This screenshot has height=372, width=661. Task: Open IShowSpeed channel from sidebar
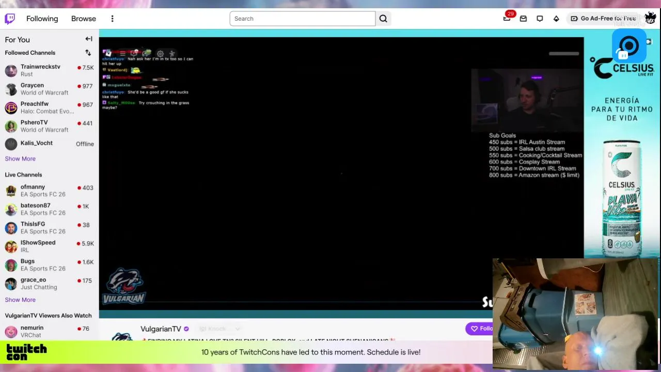(50, 246)
